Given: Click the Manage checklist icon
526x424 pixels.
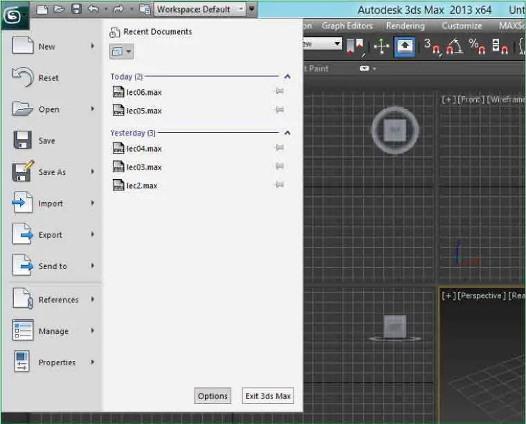Looking at the screenshot, I should coord(23,330).
